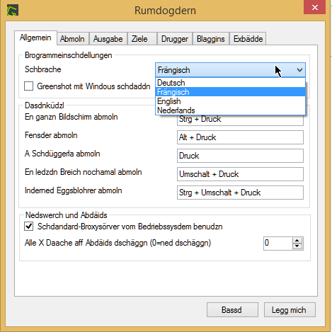Viewport: 332px width, 332px height.
Task: Click the En ledzdn Breich nochamal abmoln label
Action: 84,172
